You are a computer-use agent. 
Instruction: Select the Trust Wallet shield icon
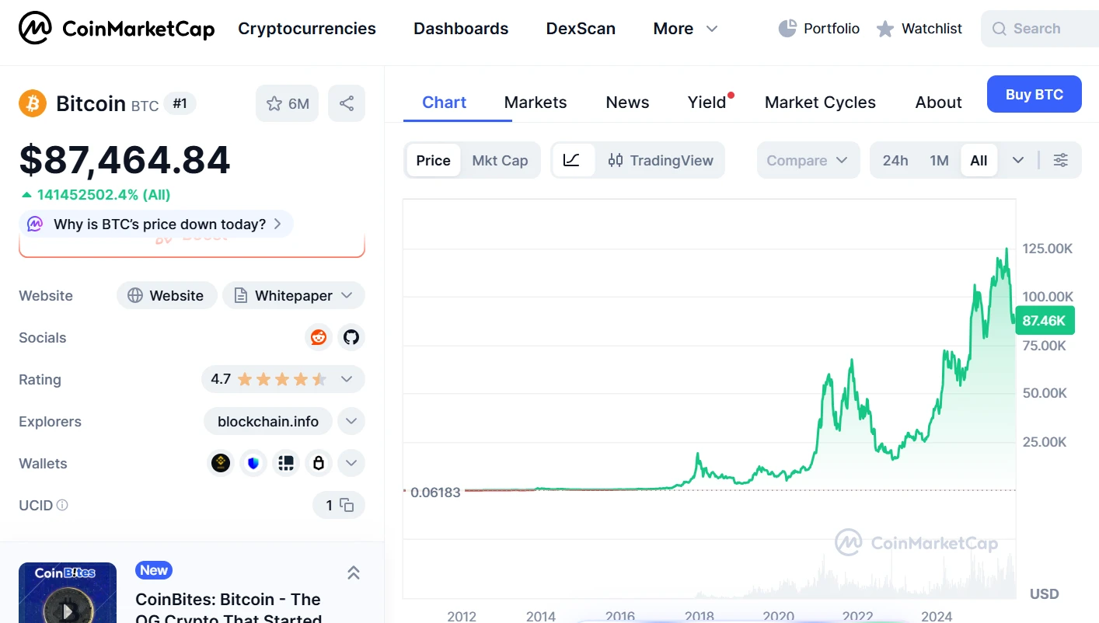click(253, 463)
